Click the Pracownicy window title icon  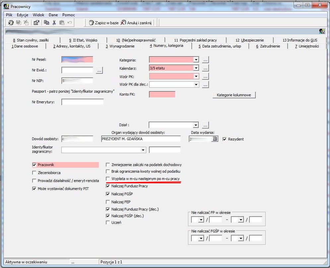(7, 6)
